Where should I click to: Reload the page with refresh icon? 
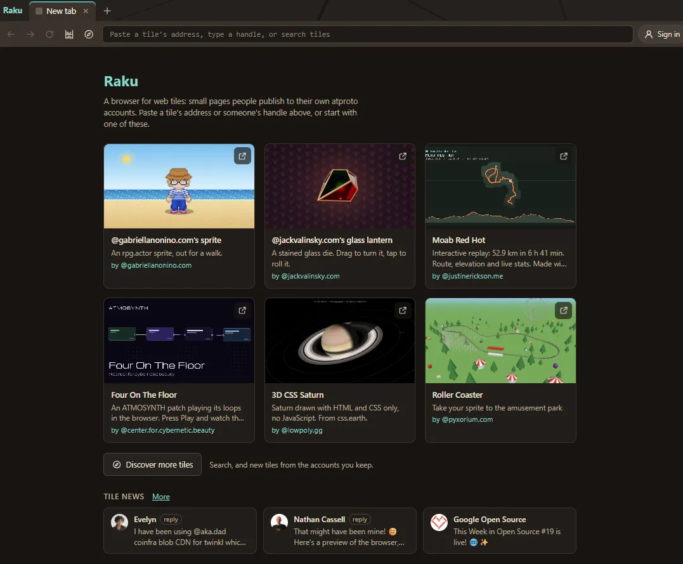point(49,34)
